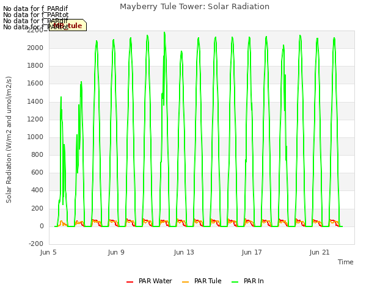The image size is (391, 293).
Task: Click the 800 y-axis tick label
Action: tap(37, 154)
